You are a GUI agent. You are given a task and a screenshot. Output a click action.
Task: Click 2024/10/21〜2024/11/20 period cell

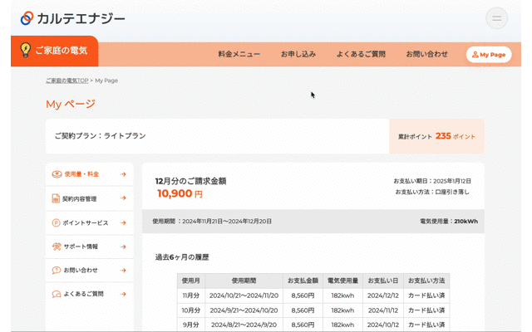(244, 295)
